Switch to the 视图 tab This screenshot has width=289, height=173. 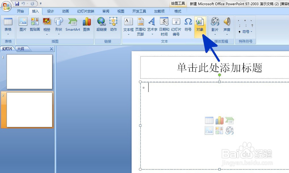point(121,11)
